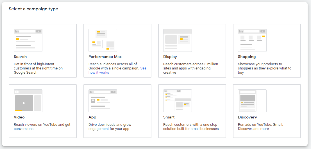Screen dimensions: 311x149
Task: Click the Search card description text
Action: point(38,68)
